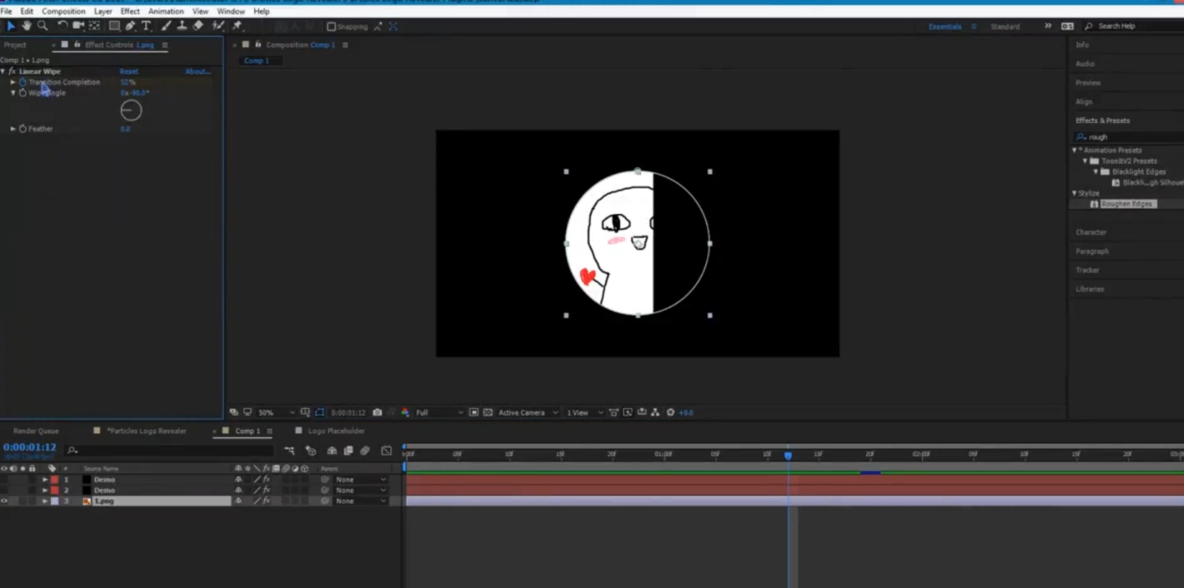This screenshot has width=1184, height=588.
Task: Open the Preview panel
Action: (1088, 82)
